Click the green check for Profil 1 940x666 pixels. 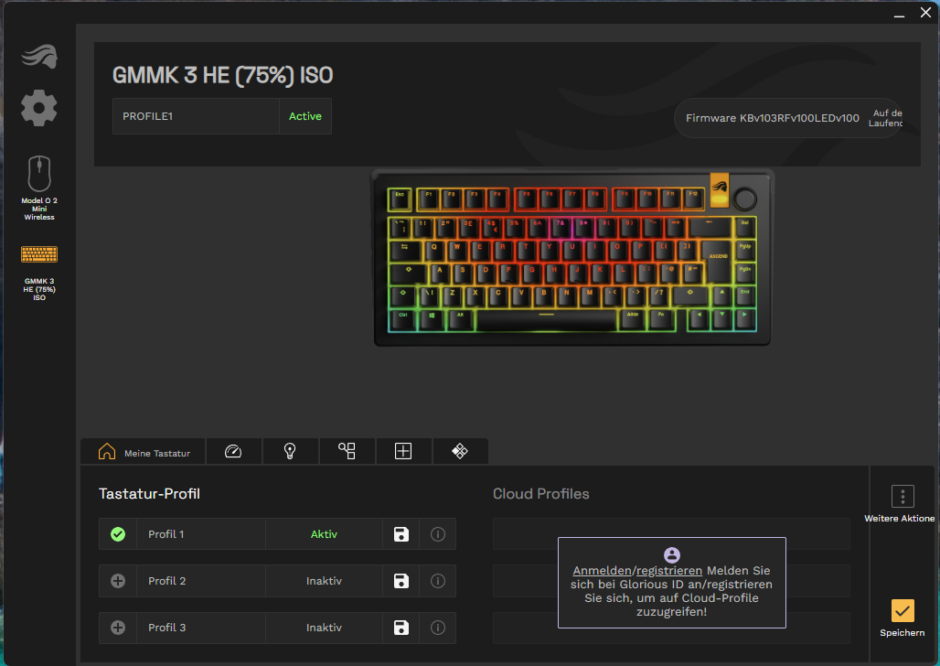(x=118, y=534)
